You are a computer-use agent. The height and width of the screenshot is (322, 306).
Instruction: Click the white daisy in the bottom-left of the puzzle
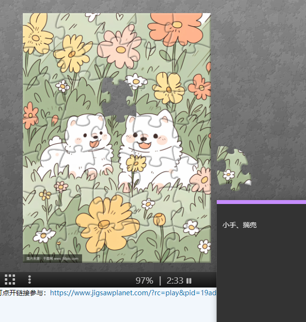tap(45, 236)
